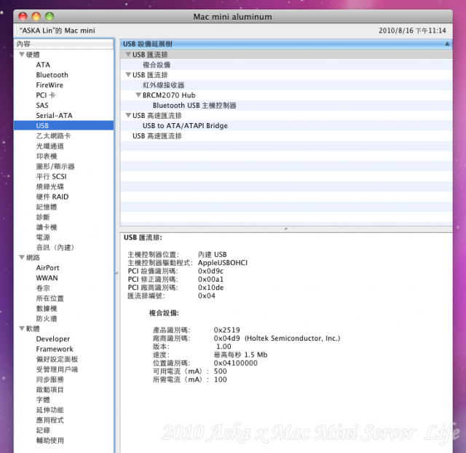Collapse the BRCM2070 Hub disclosure triangle
The width and height of the screenshot is (466, 453).
(x=138, y=95)
